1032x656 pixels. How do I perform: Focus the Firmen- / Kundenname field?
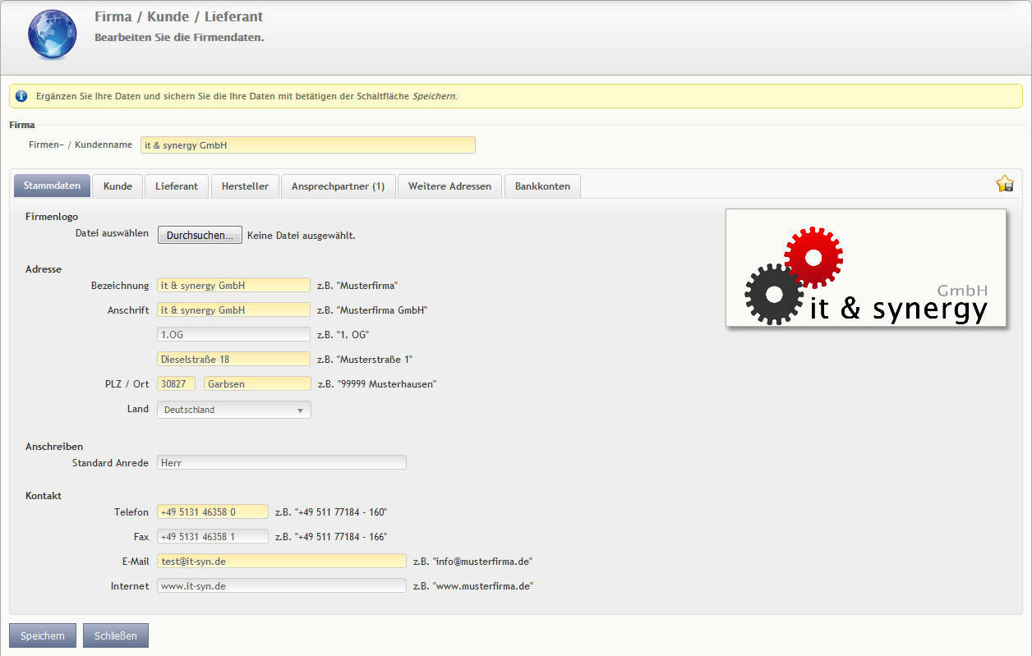point(308,145)
